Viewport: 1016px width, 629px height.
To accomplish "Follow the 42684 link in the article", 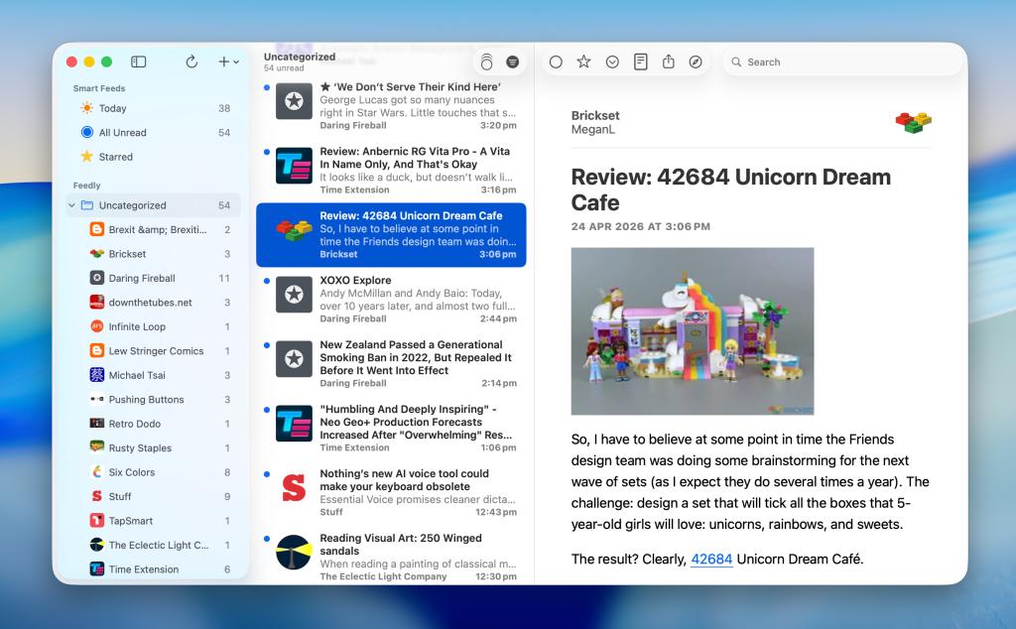I will click(712, 559).
